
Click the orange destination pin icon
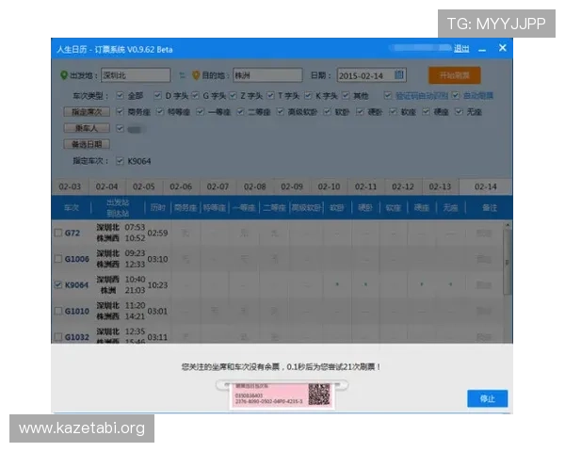coord(196,75)
